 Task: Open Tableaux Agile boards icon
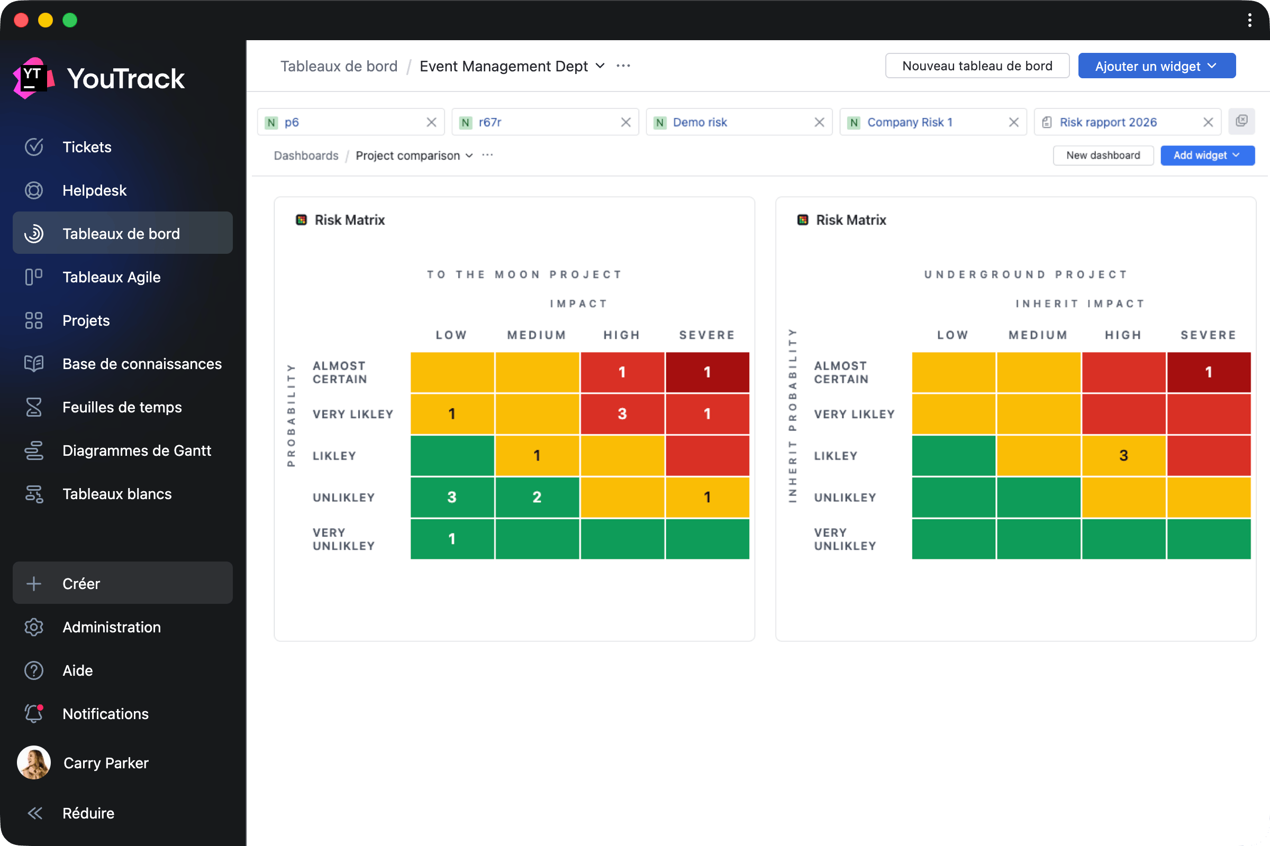pos(33,277)
